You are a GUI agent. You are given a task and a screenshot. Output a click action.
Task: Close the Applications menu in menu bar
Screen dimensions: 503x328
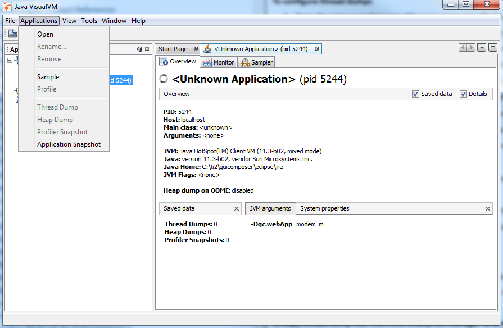coord(39,21)
